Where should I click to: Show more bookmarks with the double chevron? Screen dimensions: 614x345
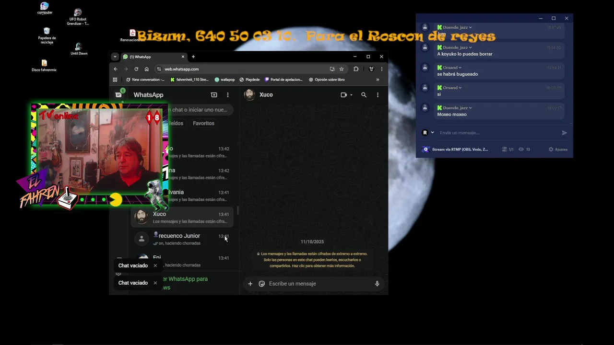tap(378, 80)
